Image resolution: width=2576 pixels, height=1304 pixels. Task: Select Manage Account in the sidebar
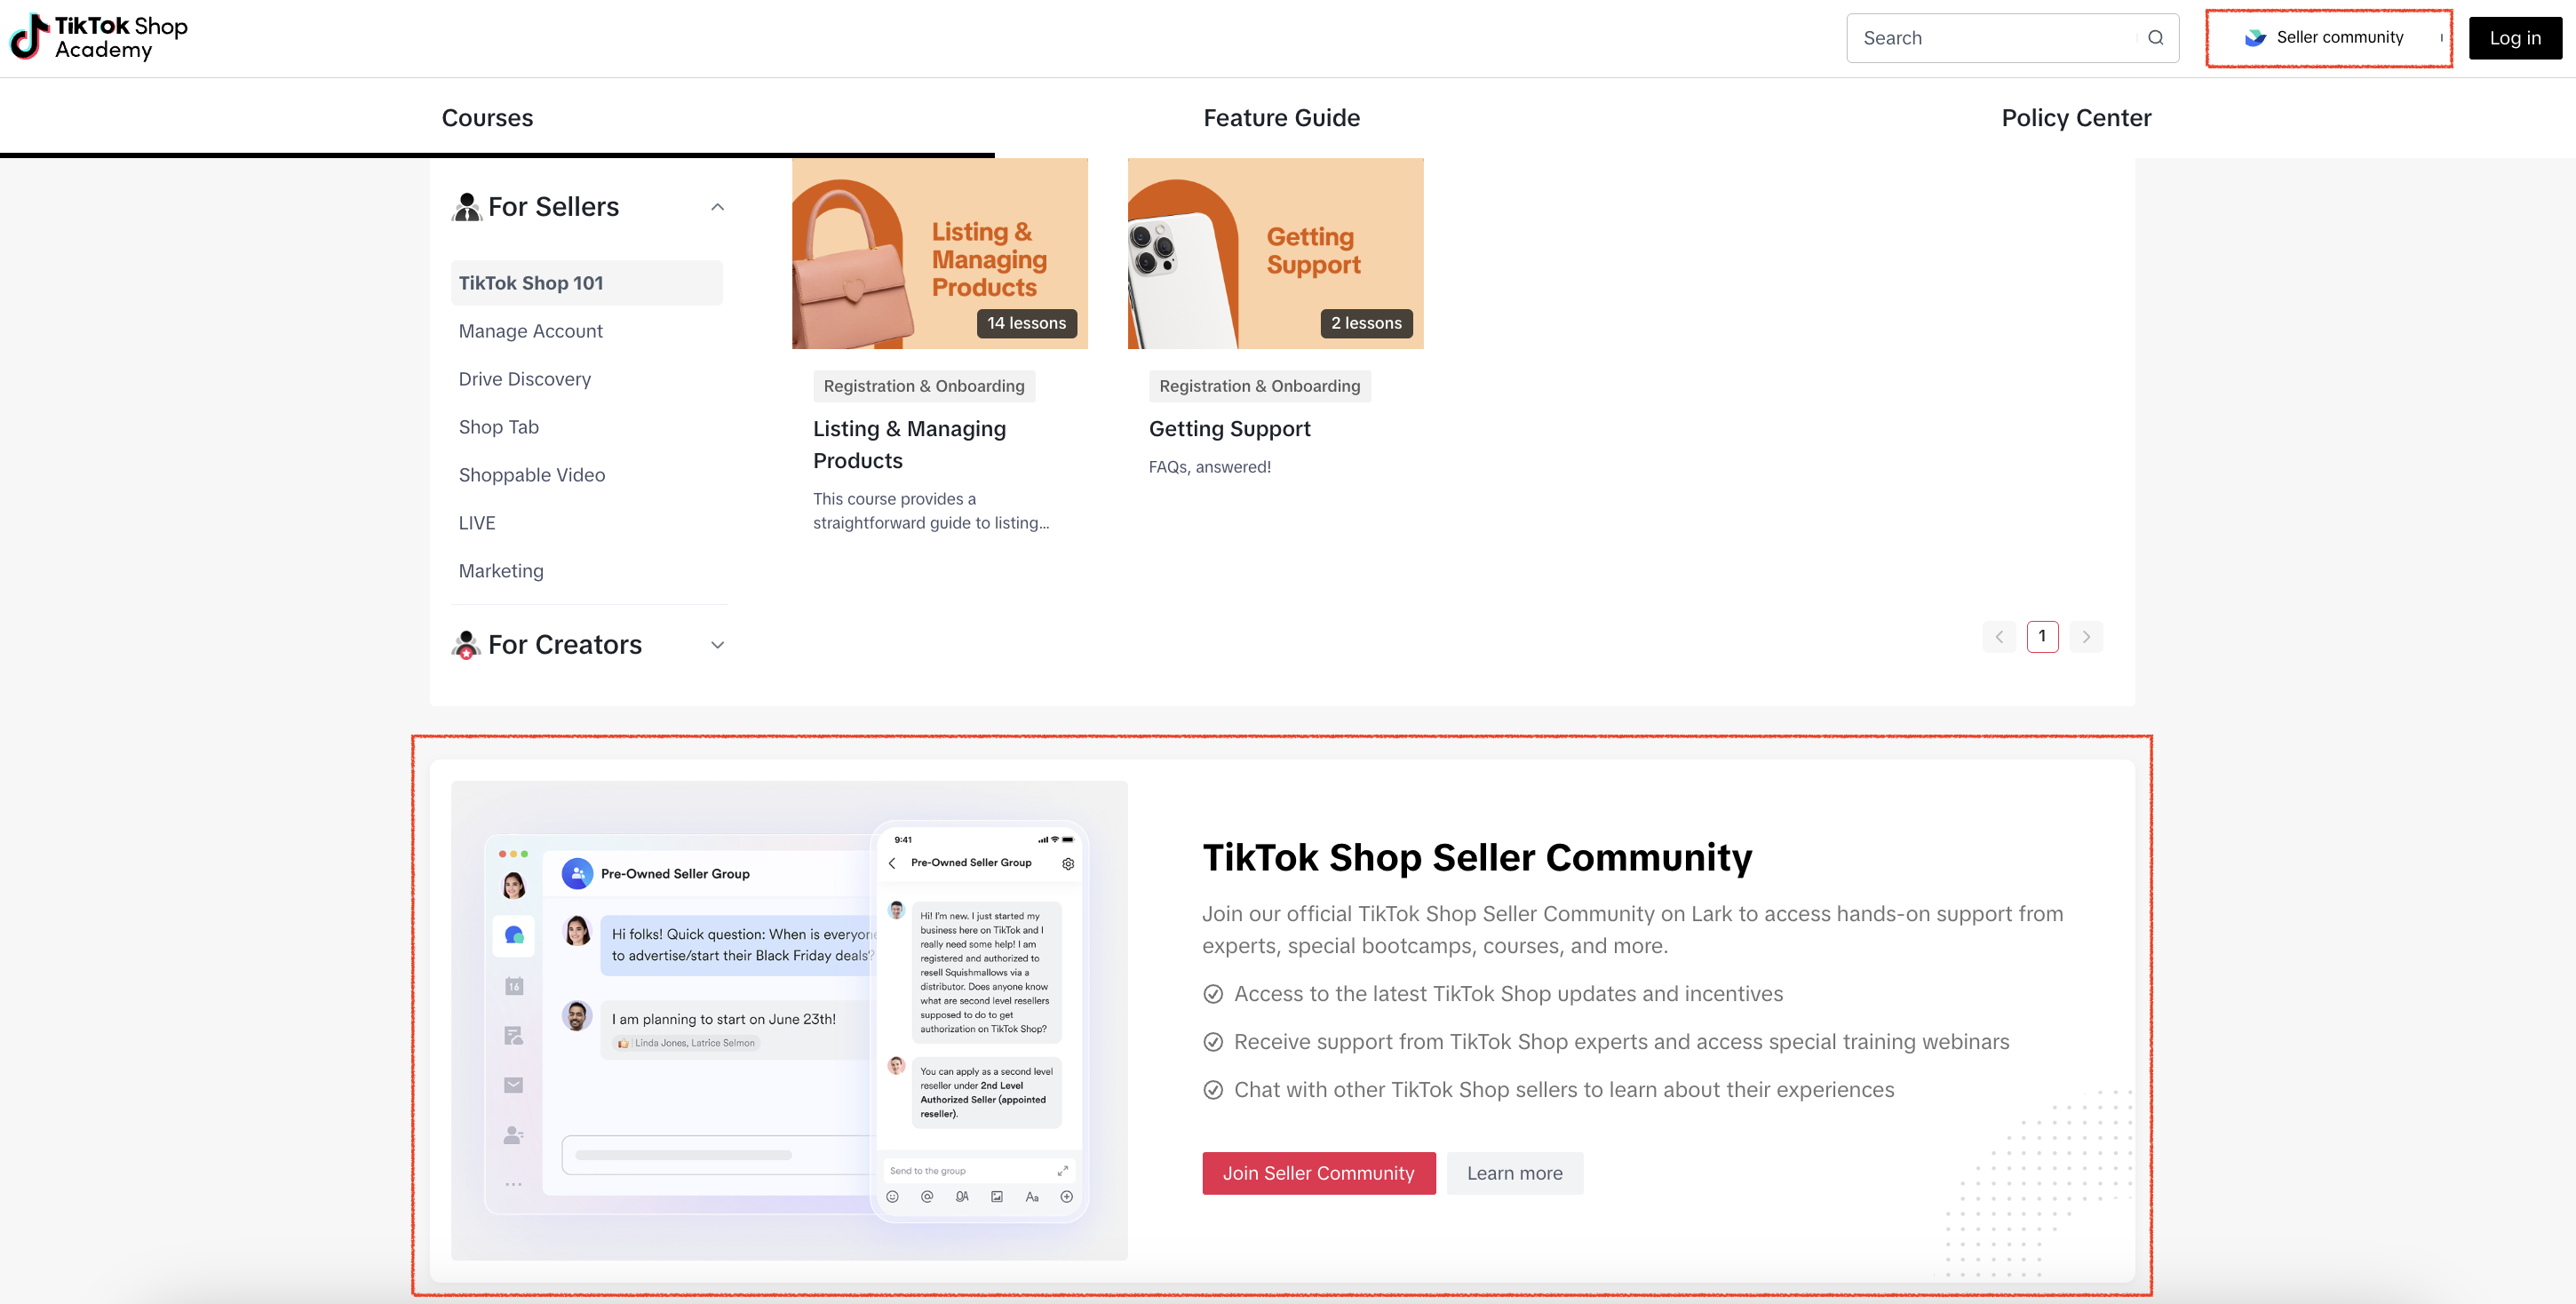point(530,331)
